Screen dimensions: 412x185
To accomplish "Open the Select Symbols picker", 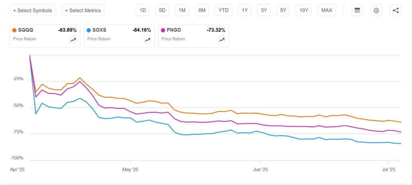I will click(33, 10).
